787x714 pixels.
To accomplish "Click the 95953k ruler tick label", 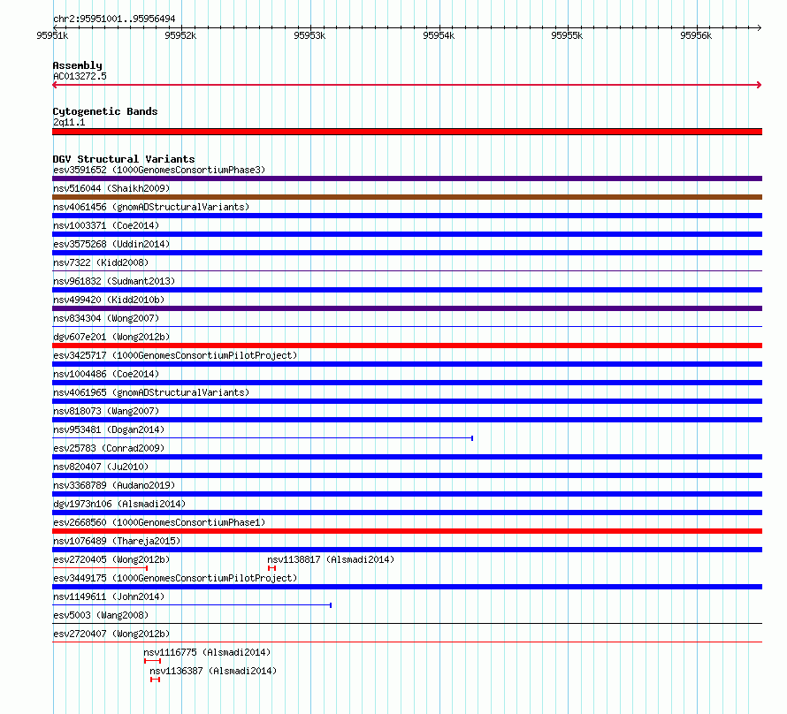I will click(x=309, y=35).
